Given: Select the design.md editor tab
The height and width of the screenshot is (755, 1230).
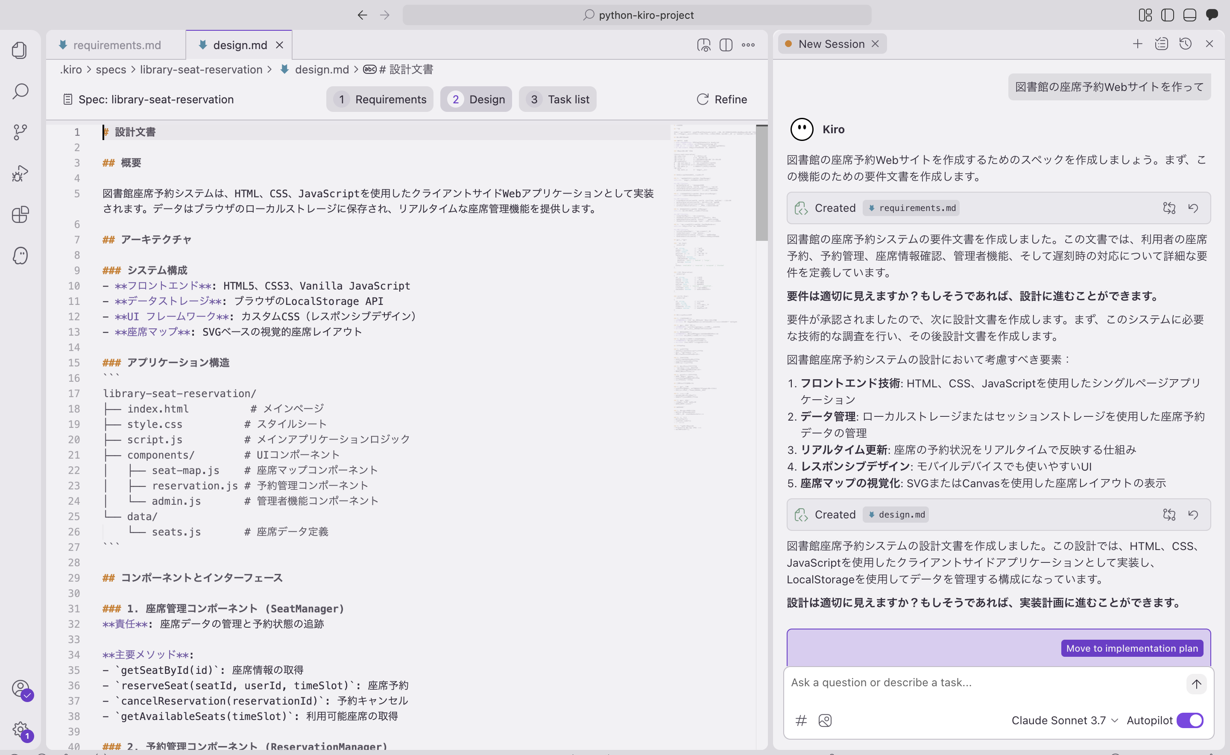Looking at the screenshot, I should (239, 45).
